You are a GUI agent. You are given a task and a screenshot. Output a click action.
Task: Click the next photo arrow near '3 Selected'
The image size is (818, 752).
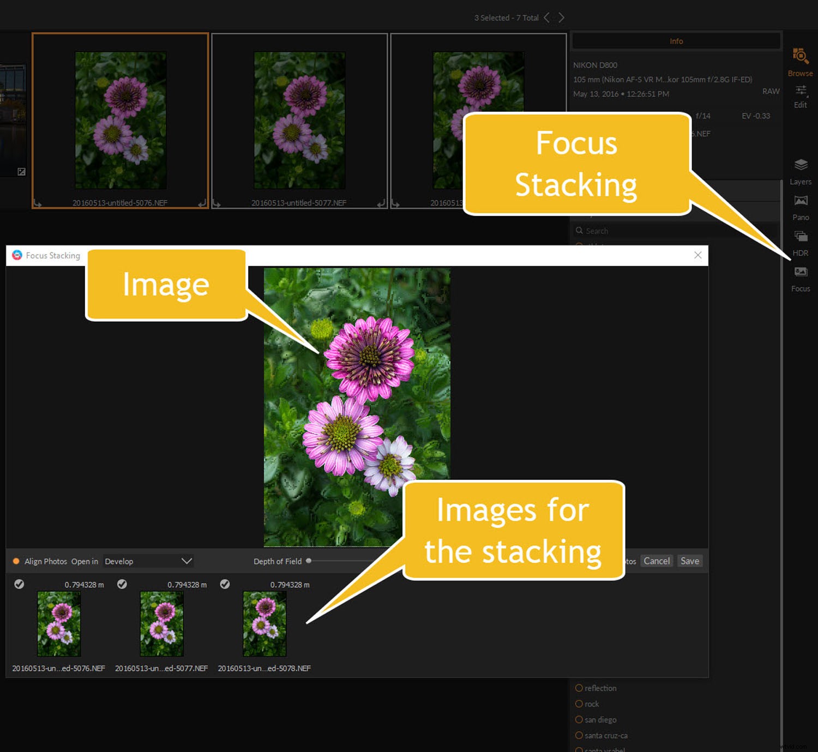tap(561, 17)
